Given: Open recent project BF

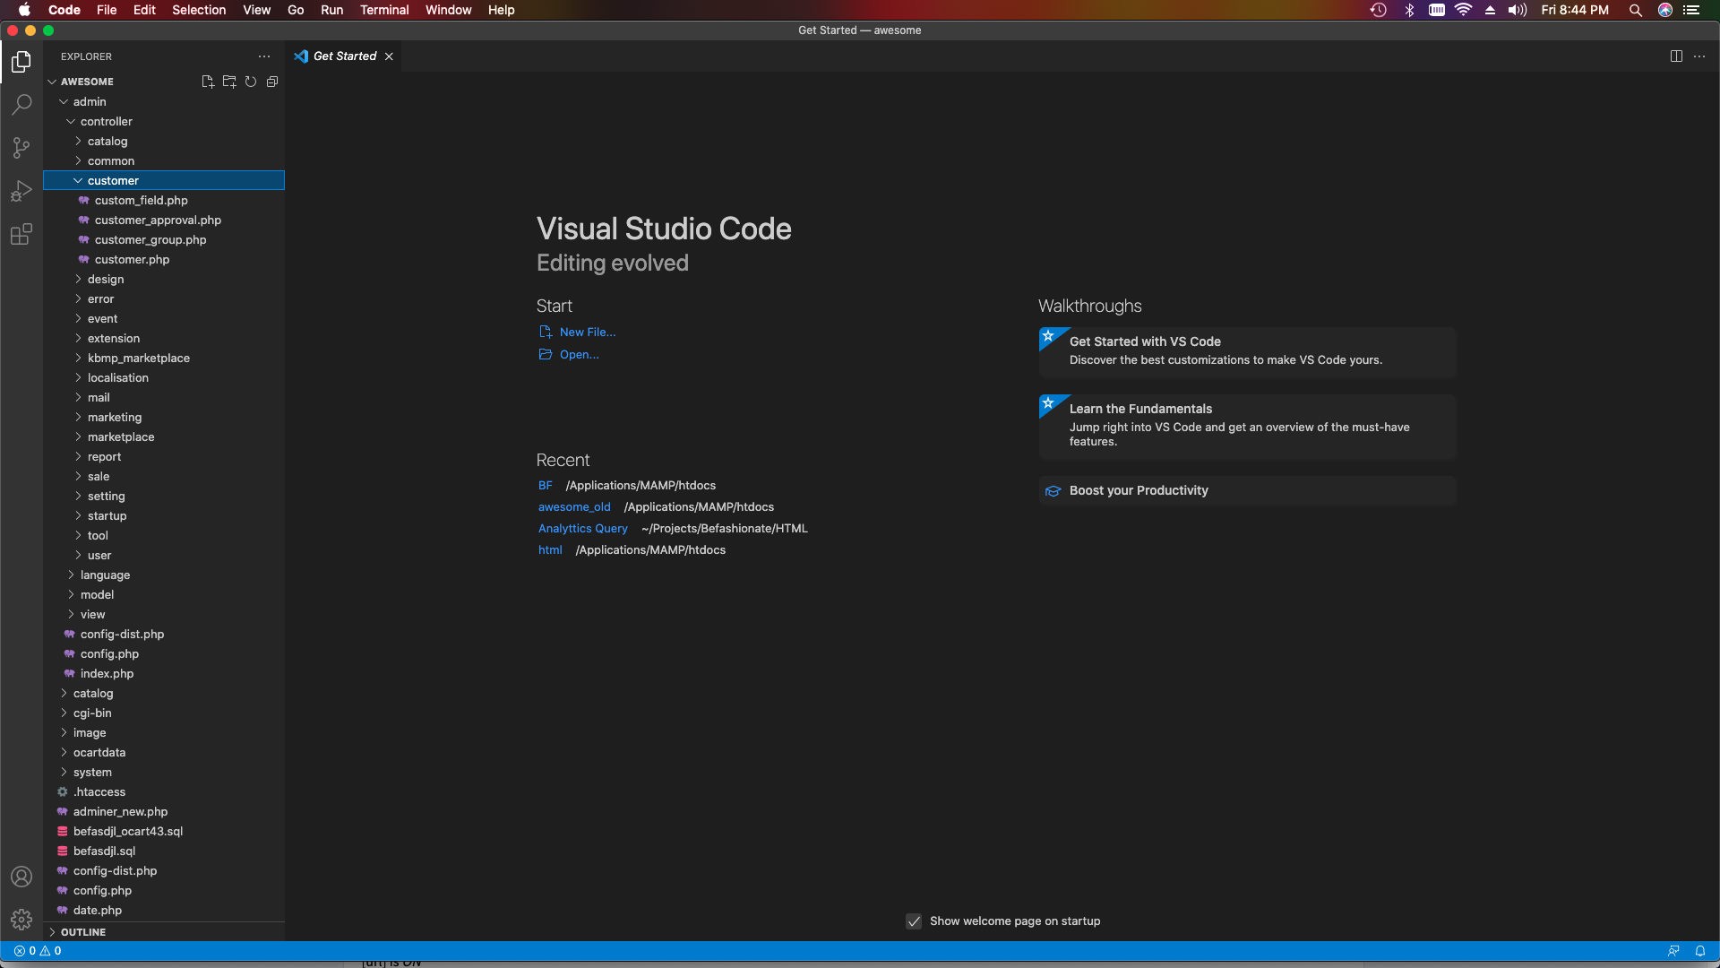Looking at the screenshot, I should point(545,486).
